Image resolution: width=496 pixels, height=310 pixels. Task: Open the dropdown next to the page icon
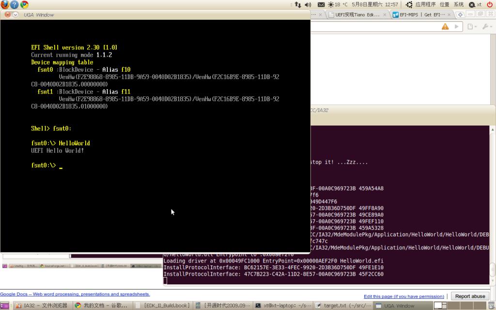click(x=476, y=26)
